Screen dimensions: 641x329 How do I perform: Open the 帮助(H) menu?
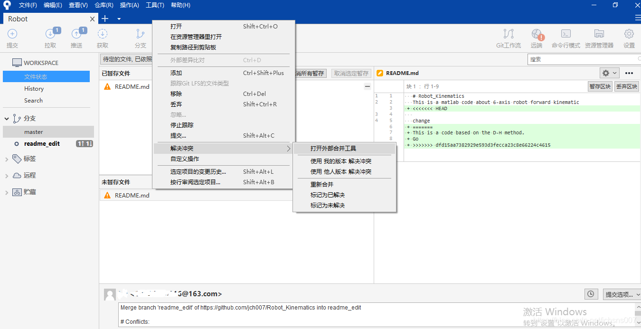[180, 5]
